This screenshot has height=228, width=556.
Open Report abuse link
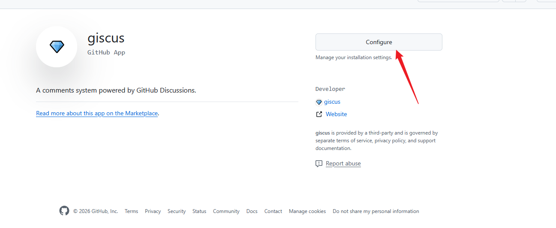(343, 164)
